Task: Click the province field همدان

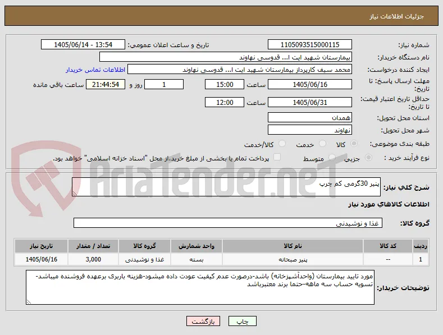Action: coord(309,117)
